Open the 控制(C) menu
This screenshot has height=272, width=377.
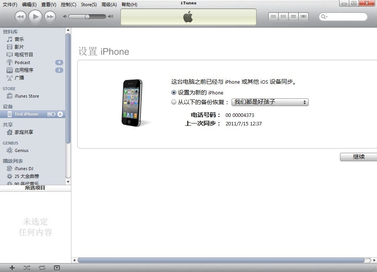point(69,5)
